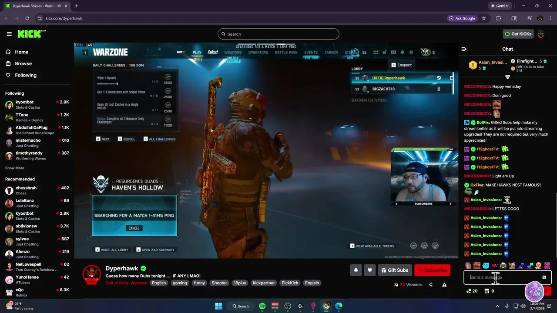This screenshot has height=313, width=557.
Task: Select the kickpartner tag
Action: (264, 283)
